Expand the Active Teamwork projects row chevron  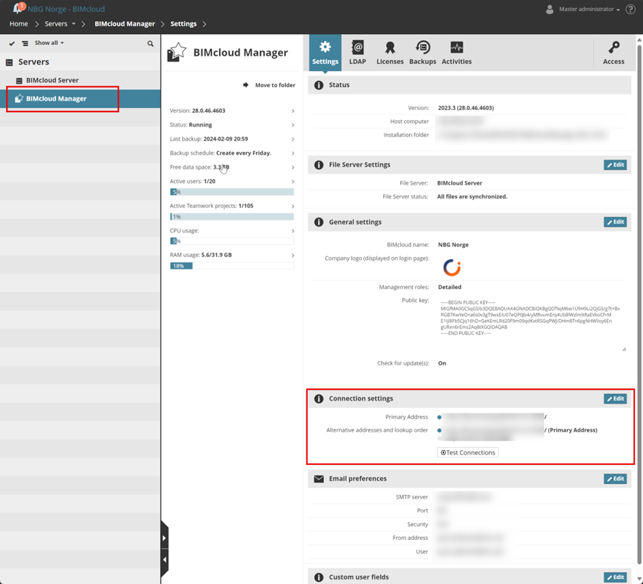pyautogui.click(x=293, y=207)
